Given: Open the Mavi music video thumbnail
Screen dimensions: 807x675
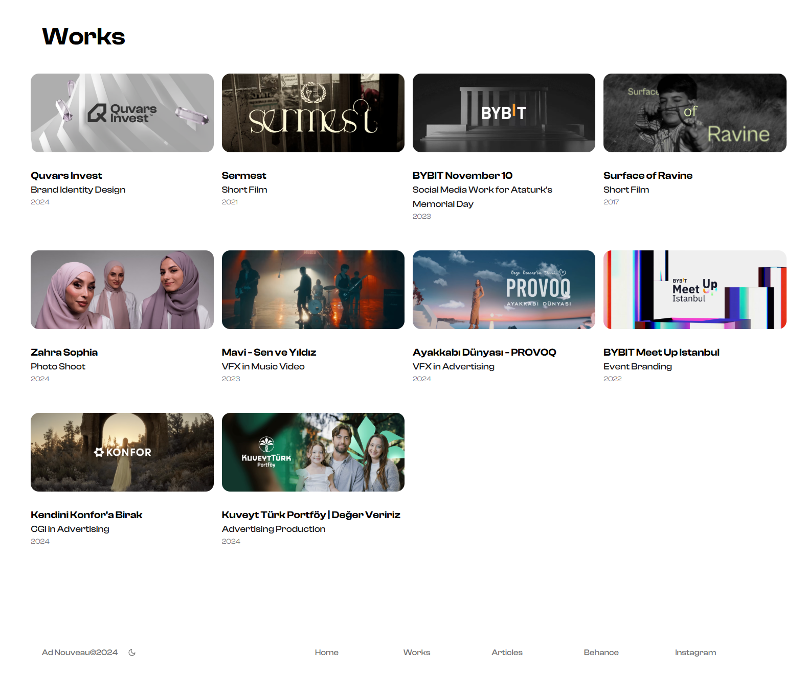Looking at the screenshot, I should [x=313, y=290].
